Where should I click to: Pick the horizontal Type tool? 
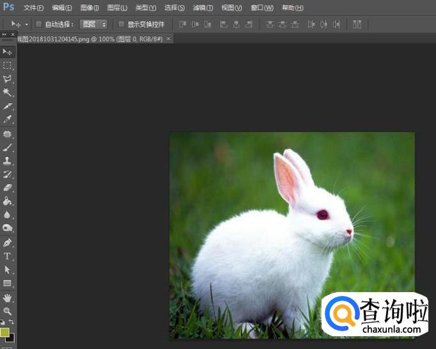[x=8, y=256]
